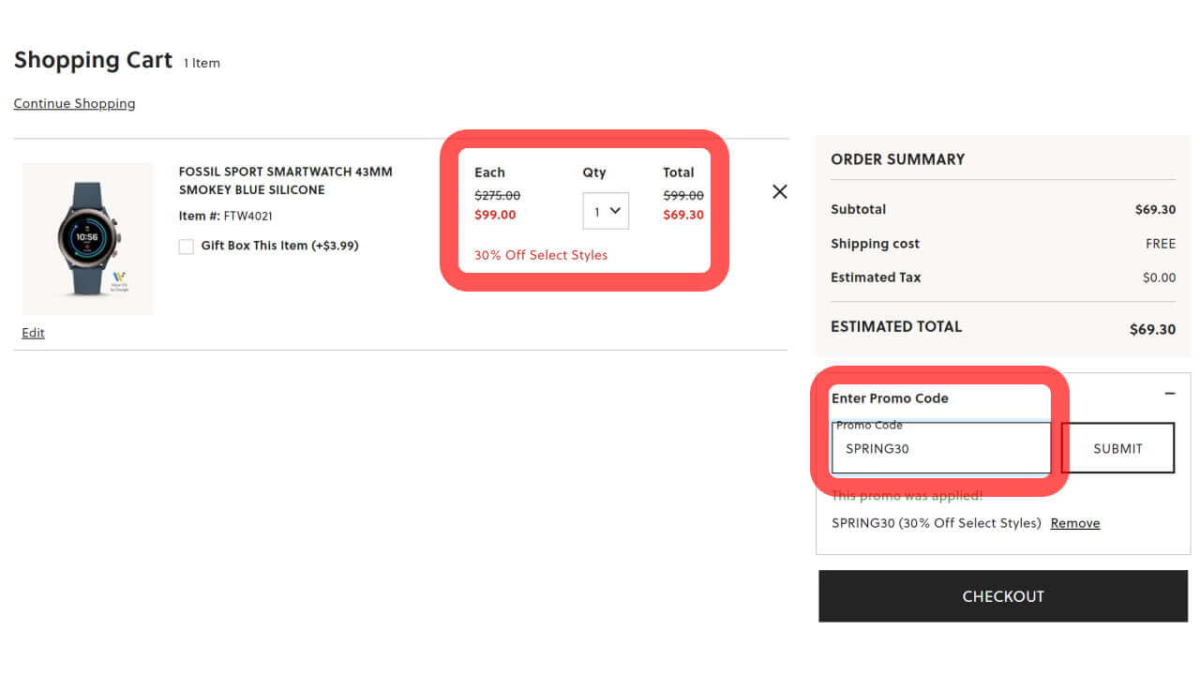Screen dimensions: 1200x675
Task: Click the ESTIMATED TOTAL label
Action: click(896, 326)
